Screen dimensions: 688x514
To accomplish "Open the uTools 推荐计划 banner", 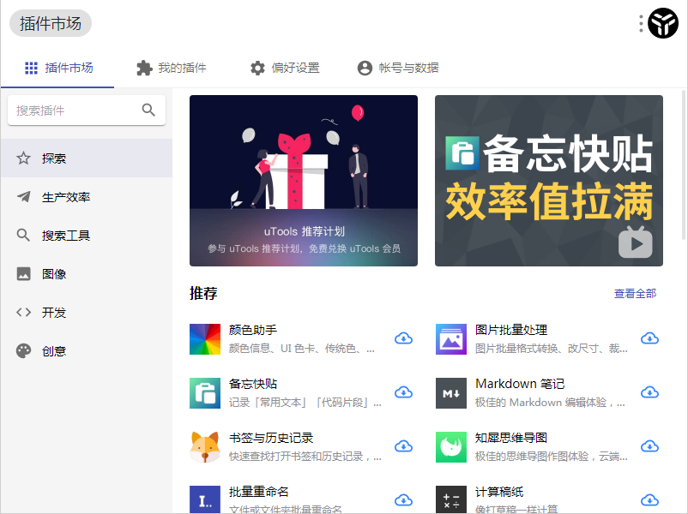I will [x=304, y=181].
